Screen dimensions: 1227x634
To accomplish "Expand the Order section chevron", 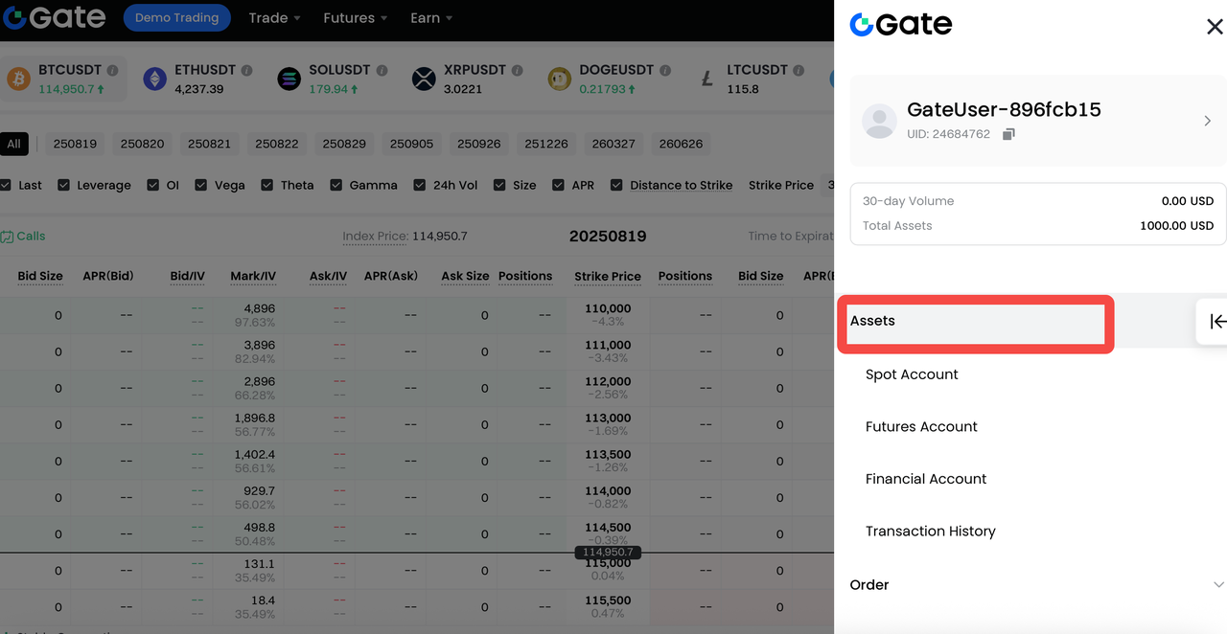I will [1218, 585].
